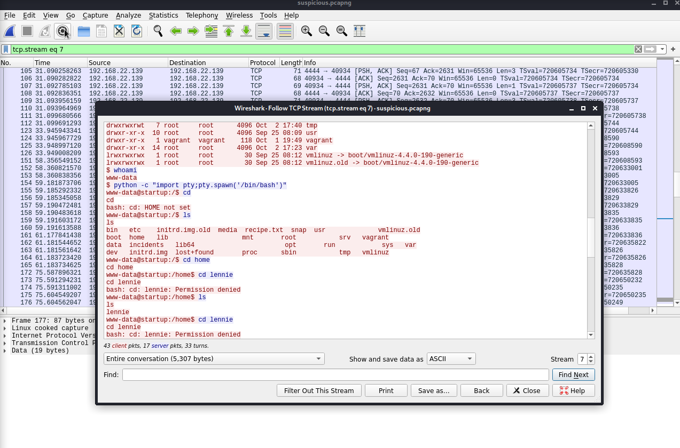Toggle auto-scroll during live capture
Image resolution: width=680 pixels, height=448 pixels.
pos(264,31)
